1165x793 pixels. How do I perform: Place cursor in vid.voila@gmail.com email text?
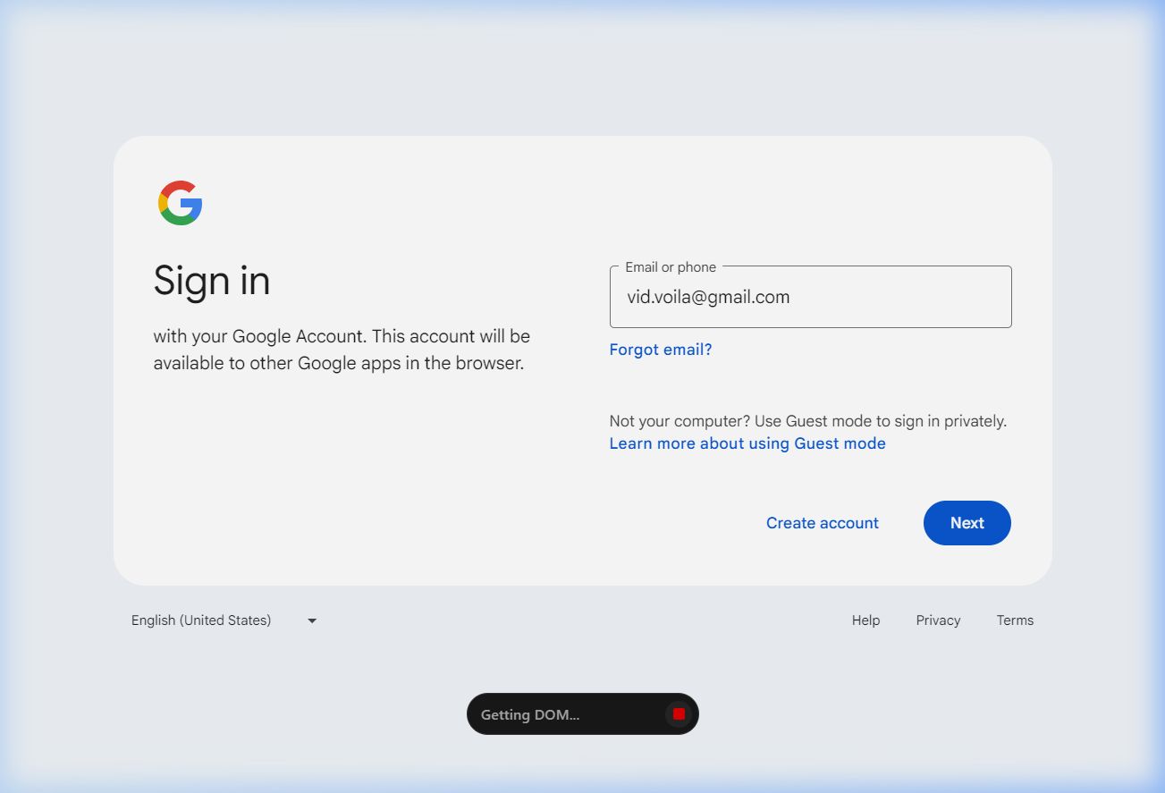708,298
